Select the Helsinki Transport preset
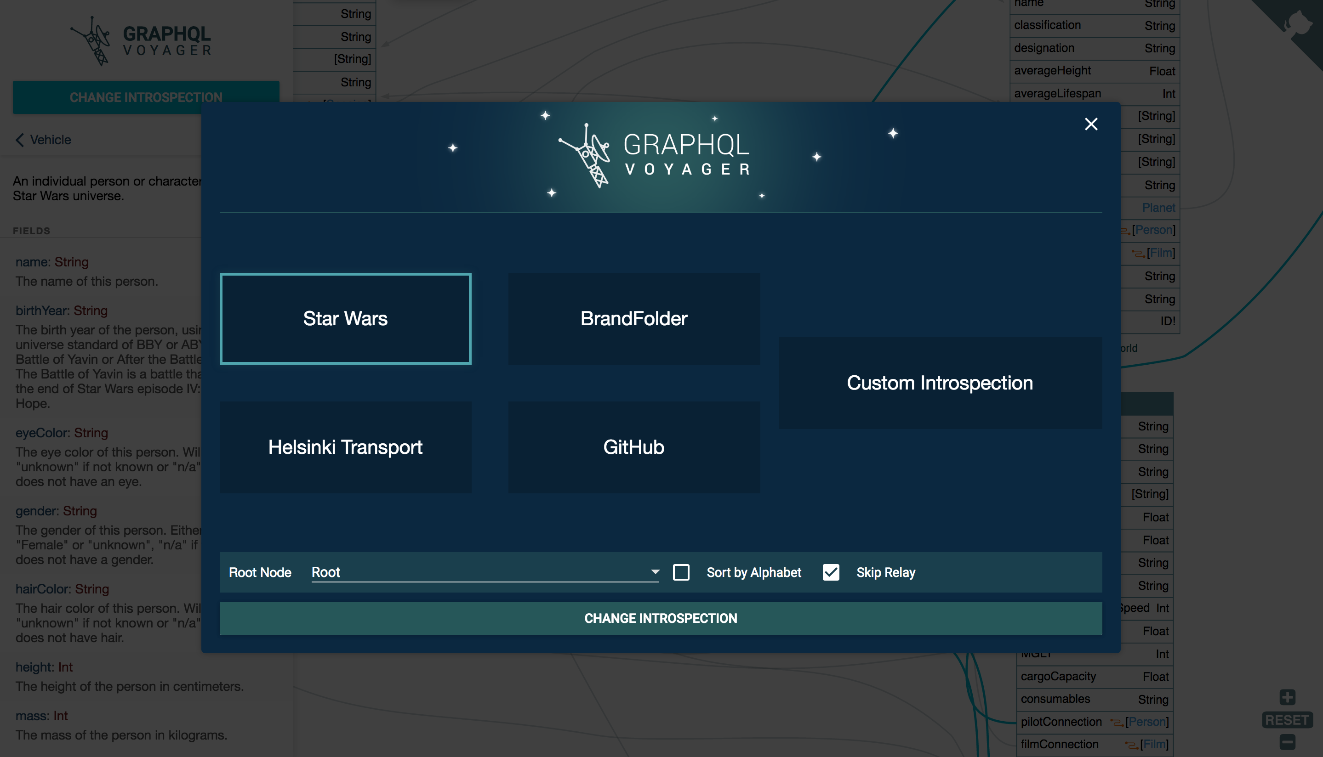Image resolution: width=1323 pixels, height=757 pixels. coord(345,447)
